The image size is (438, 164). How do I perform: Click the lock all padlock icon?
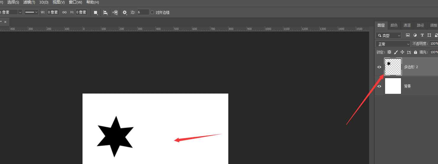coord(415,52)
